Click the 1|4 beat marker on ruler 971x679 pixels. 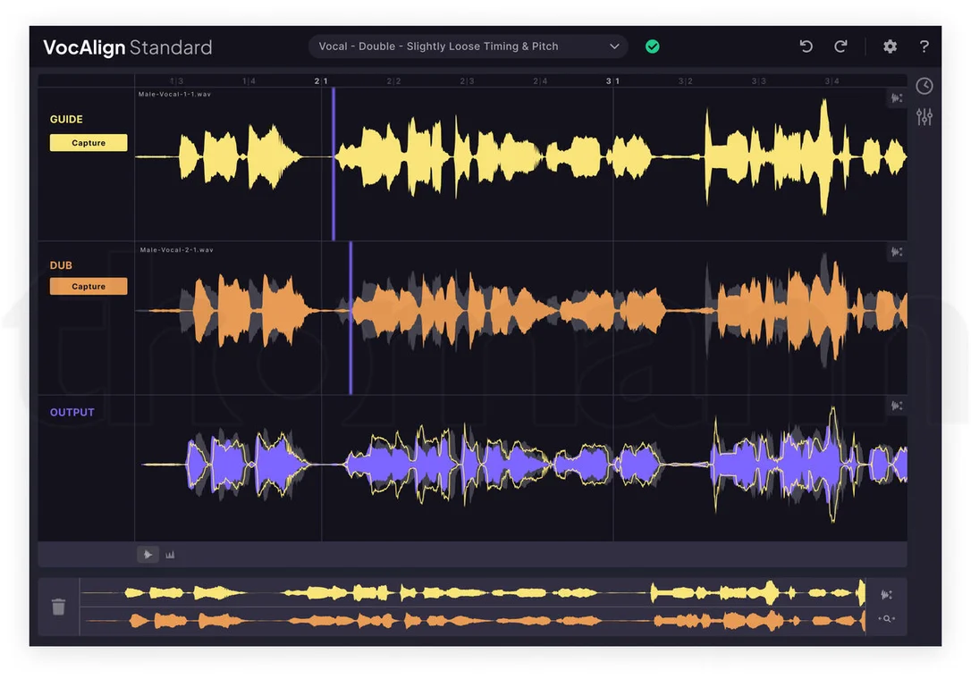point(249,81)
